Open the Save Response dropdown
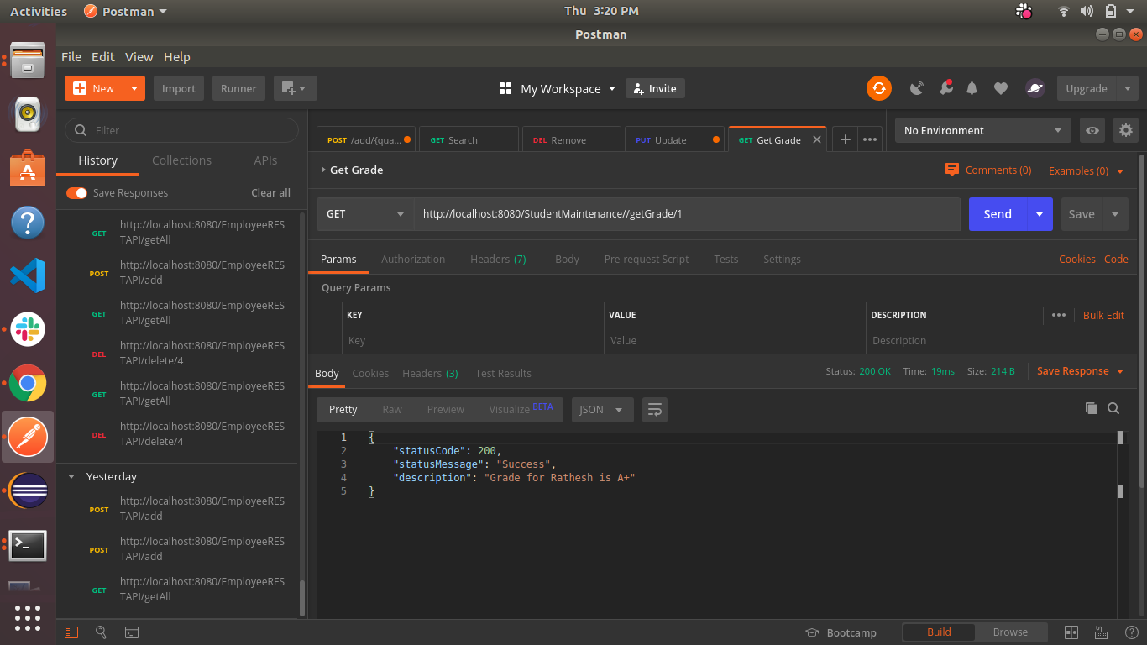The height and width of the screenshot is (645, 1147). point(1080,371)
